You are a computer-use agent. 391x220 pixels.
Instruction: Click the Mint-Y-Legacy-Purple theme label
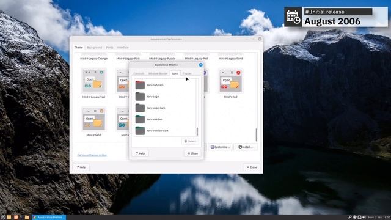(162, 59)
